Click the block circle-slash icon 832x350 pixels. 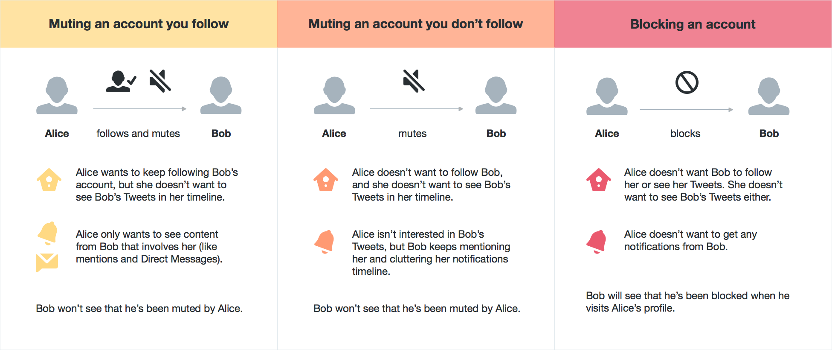(687, 82)
